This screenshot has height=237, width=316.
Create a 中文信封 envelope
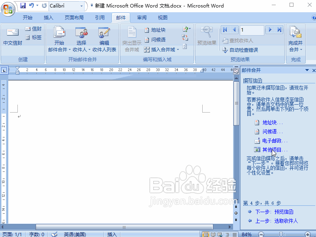point(13,36)
